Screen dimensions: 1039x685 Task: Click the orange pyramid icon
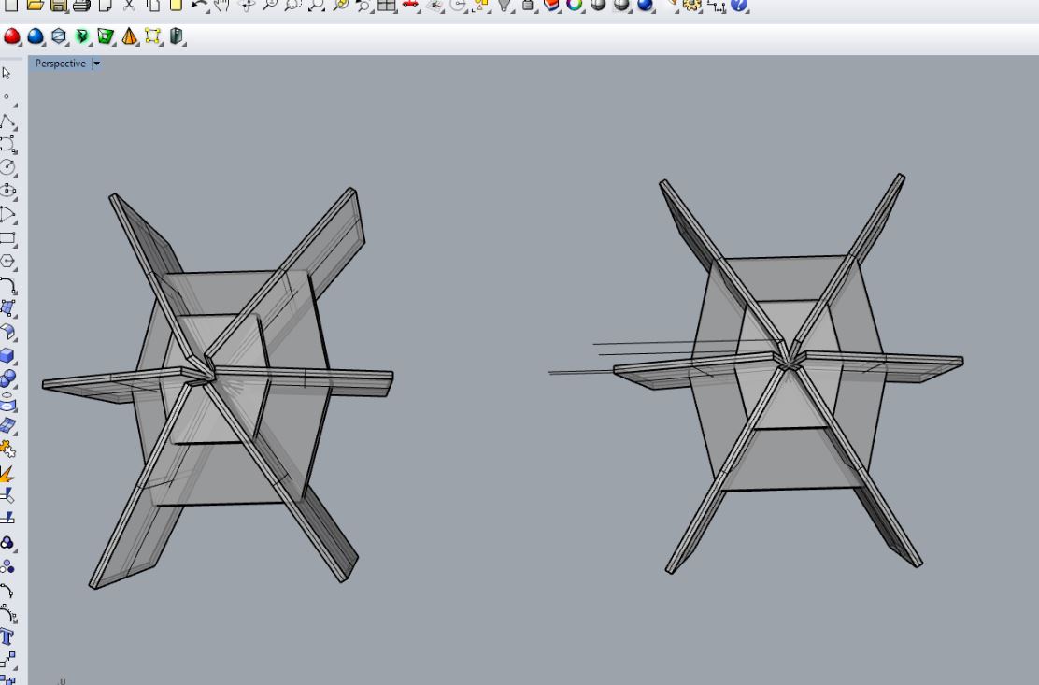(x=129, y=36)
